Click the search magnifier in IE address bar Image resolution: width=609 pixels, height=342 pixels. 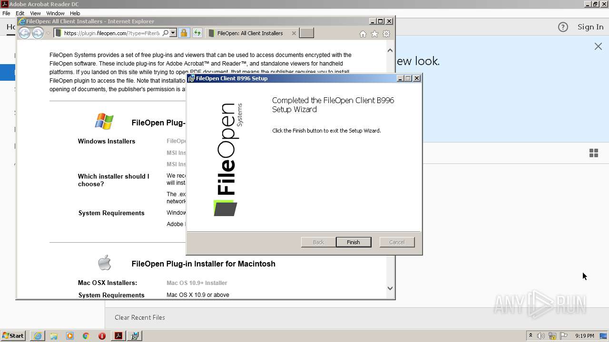pos(165,33)
